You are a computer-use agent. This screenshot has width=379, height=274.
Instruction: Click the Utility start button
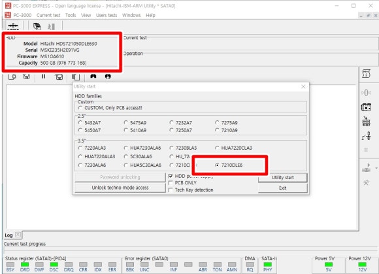[283, 177]
